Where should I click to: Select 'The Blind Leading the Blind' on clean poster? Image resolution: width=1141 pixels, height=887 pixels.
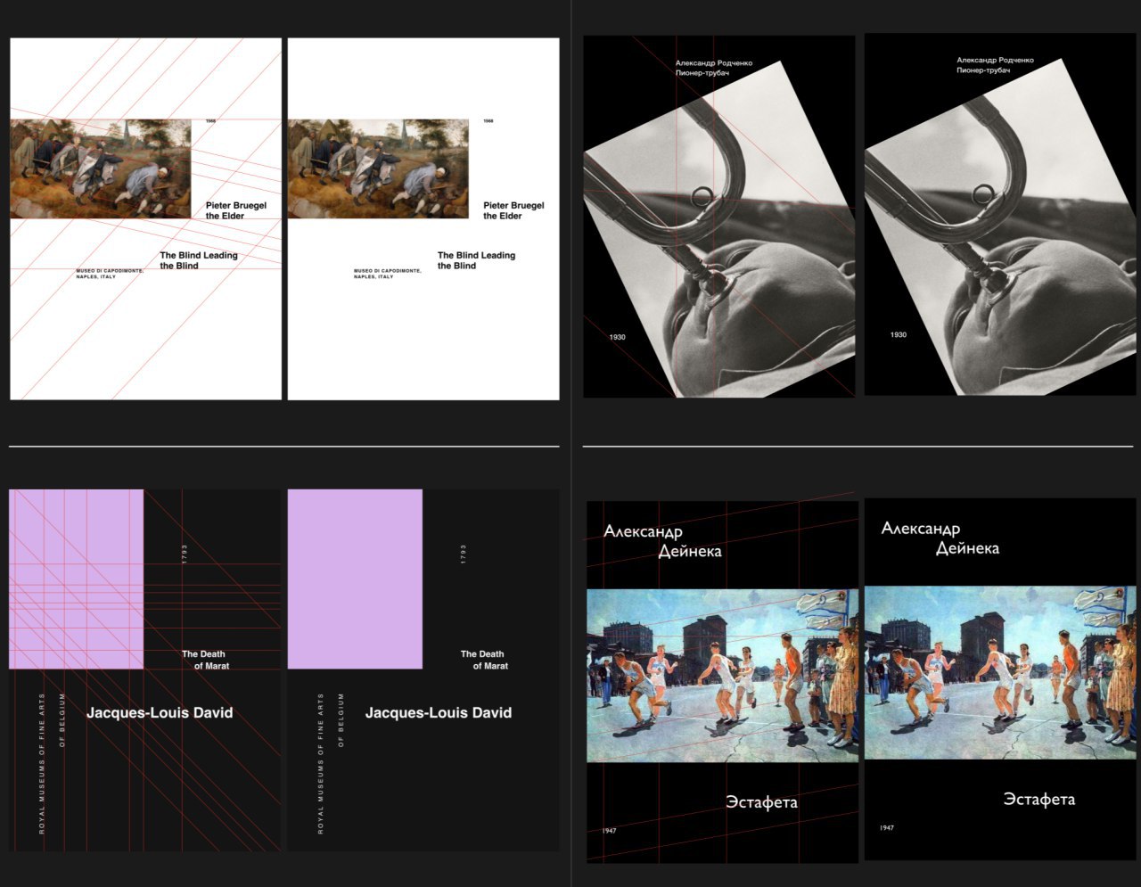(x=476, y=260)
